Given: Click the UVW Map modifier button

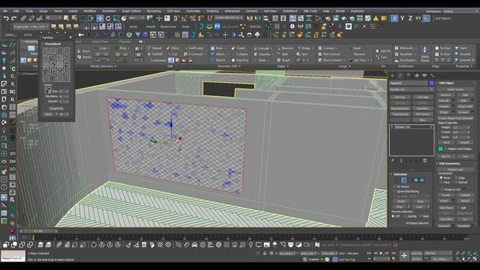Looking at the screenshot, I should [423, 97].
